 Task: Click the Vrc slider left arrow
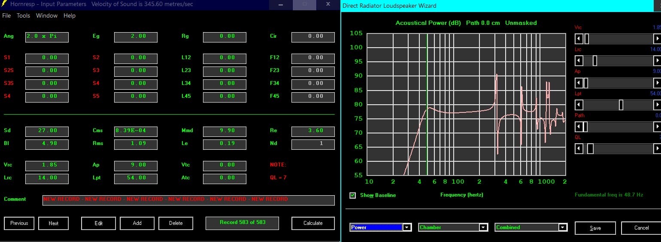click(x=579, y=39)
